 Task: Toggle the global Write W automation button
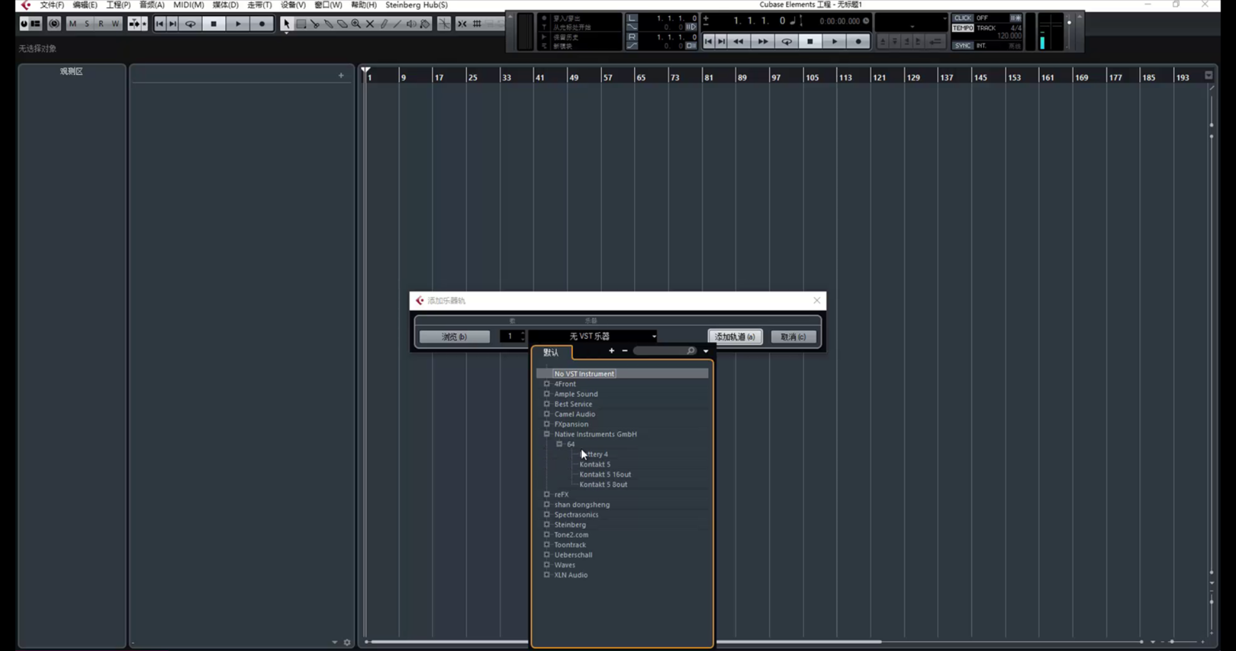pyautogui.click(x=115, y=24)
